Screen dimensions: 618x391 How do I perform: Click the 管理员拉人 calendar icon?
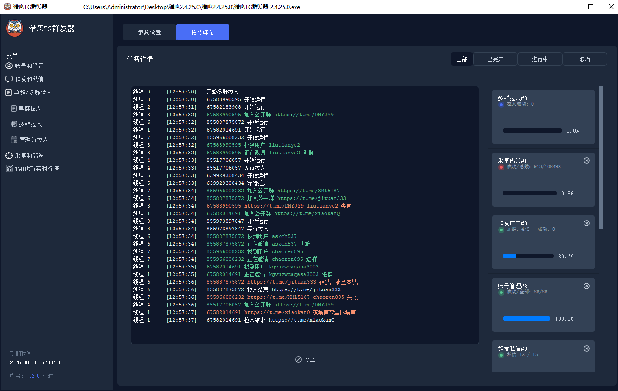[14, 140]
